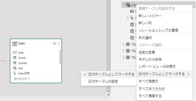Image resolution: width=196 pixels, height=101 pixels.
Task: Select the Date 階層 field
Action: (24, 73)
